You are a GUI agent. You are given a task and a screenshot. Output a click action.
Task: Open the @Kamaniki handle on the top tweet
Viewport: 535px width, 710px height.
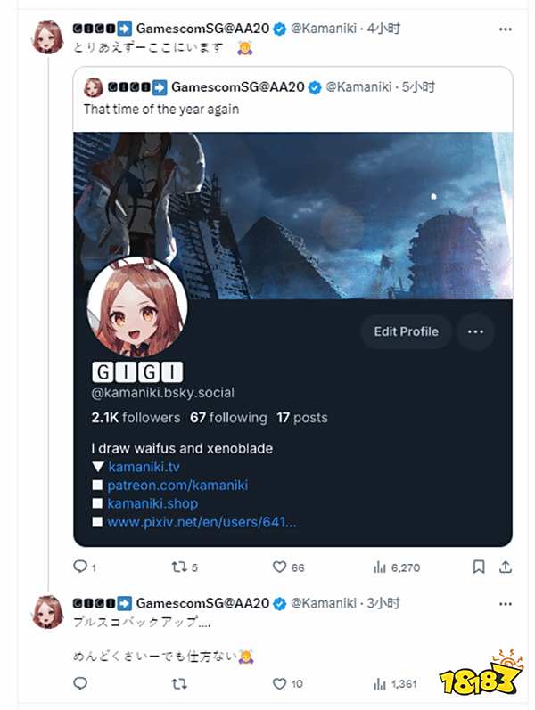324,29
